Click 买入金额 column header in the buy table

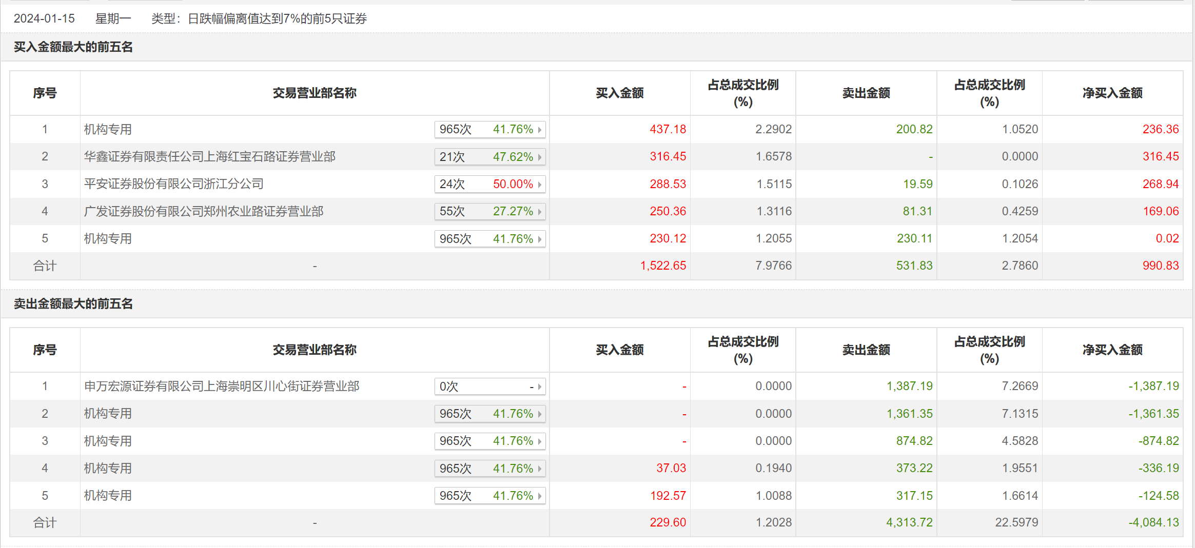point(619,93)
